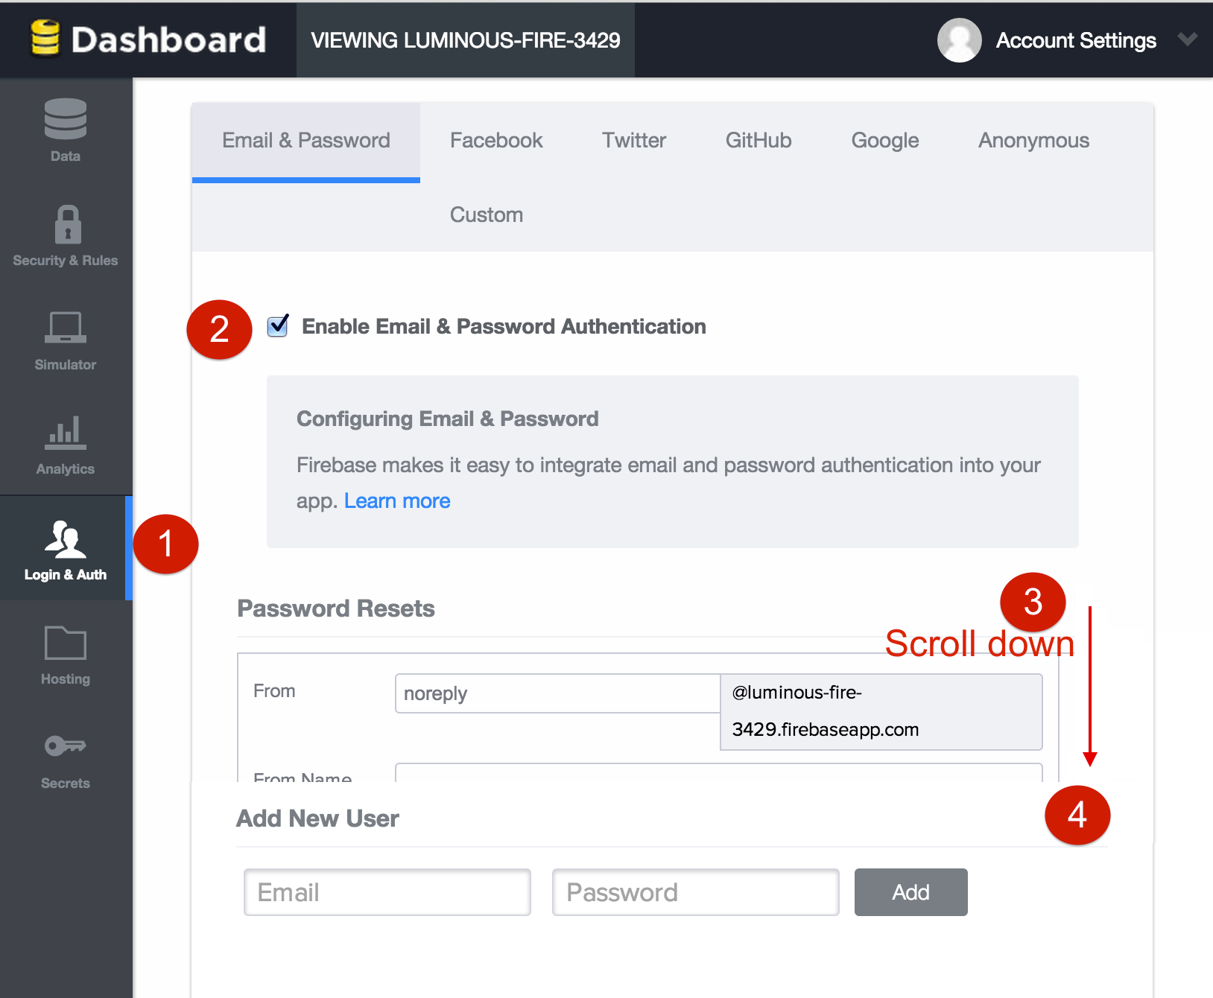Open the Hosting section
Viewport: 1213px width, 998px height.
[65, 654]
